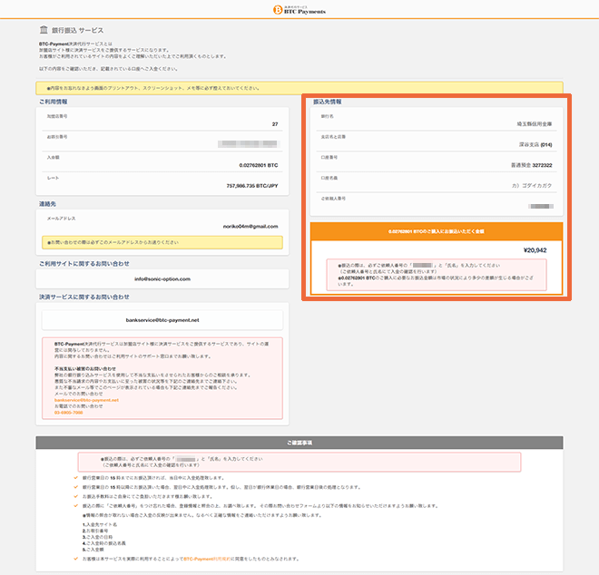Click the yellow printout/screenshot reminder notice
Viewport: 599px width, 575px height.
pos(299,88)
